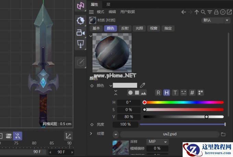This screenshot has height=157, width=233.
Task: Expand the 纹理 texture section
Action: (91, 133)
